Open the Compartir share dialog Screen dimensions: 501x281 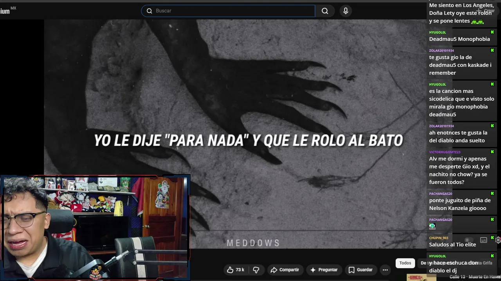[285, 270]
